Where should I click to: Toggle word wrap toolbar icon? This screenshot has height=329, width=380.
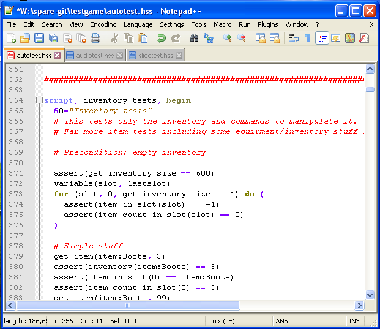pos(293,39)
